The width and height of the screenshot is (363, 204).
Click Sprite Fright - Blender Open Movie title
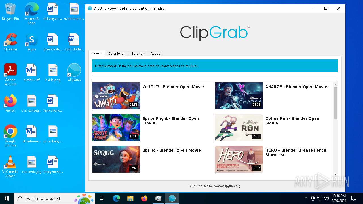pos(171,121)
